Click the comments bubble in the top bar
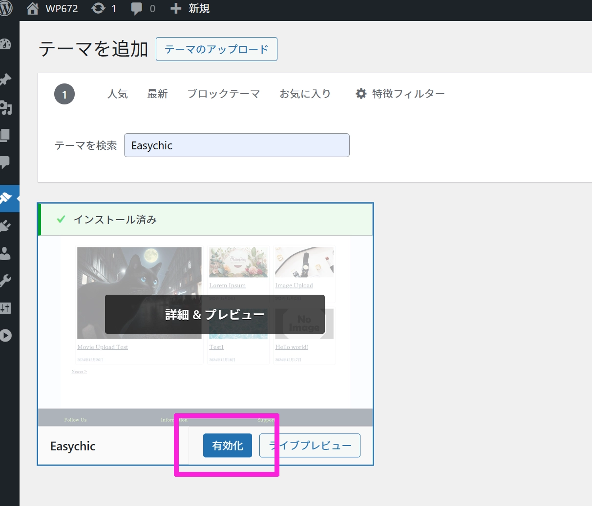The width and height of the screenshot is (592, 506). click(143, 9)
